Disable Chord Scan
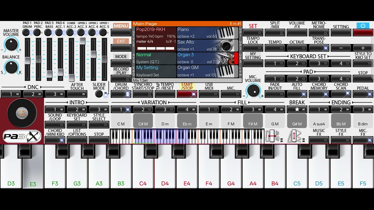 tap(341, 94)
